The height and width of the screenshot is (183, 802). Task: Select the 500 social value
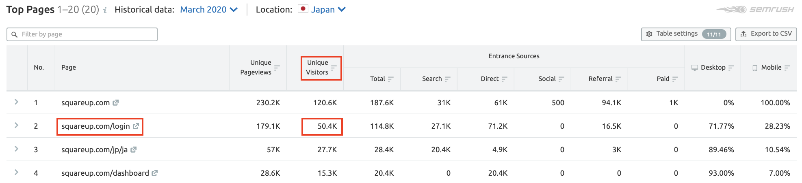558,103
